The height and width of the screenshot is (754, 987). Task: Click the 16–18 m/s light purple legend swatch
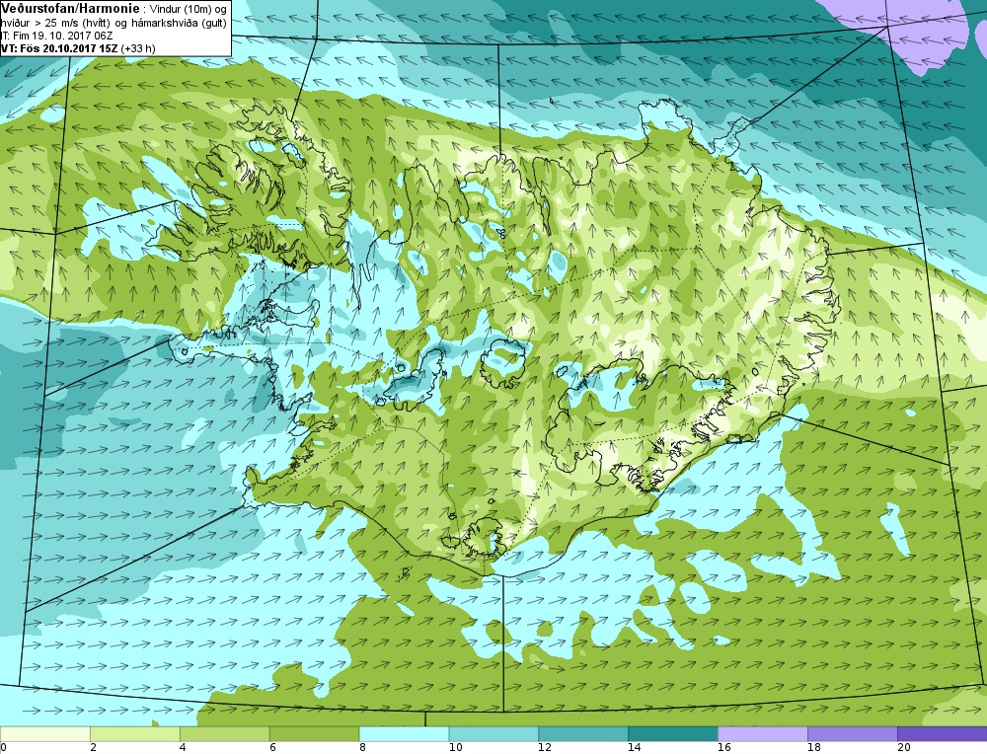click(x=763, y=734)
